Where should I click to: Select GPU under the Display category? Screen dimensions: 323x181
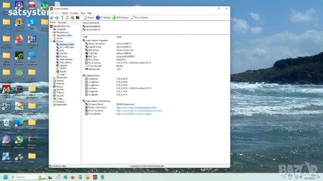[62, 50]
